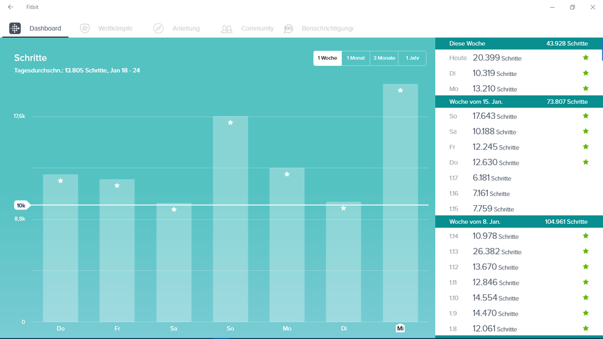Screen dimensions: 603x339
Task: Minimize the Fitbit window
Action: (552, 7)
